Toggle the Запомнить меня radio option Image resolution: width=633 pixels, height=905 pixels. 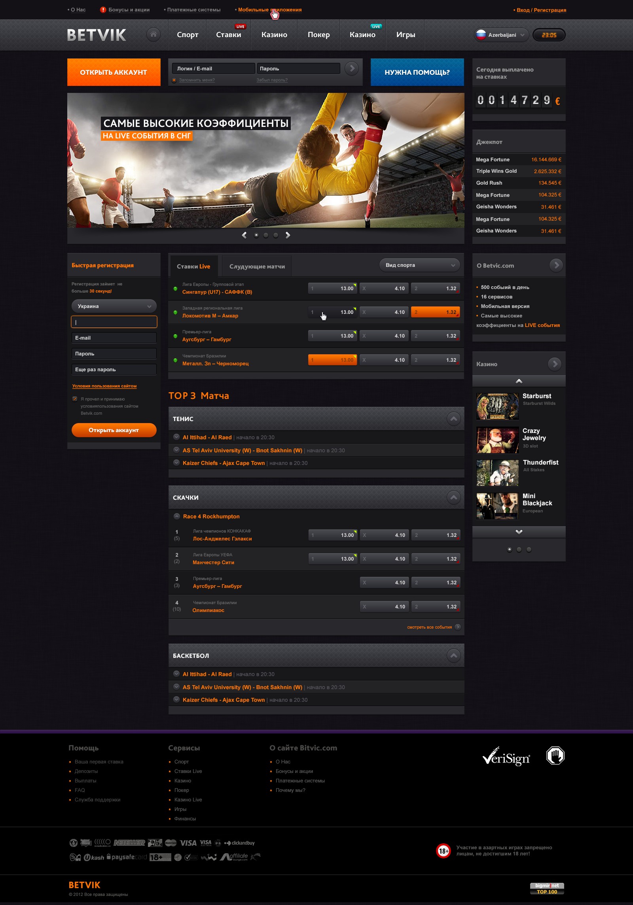point(174,80)
